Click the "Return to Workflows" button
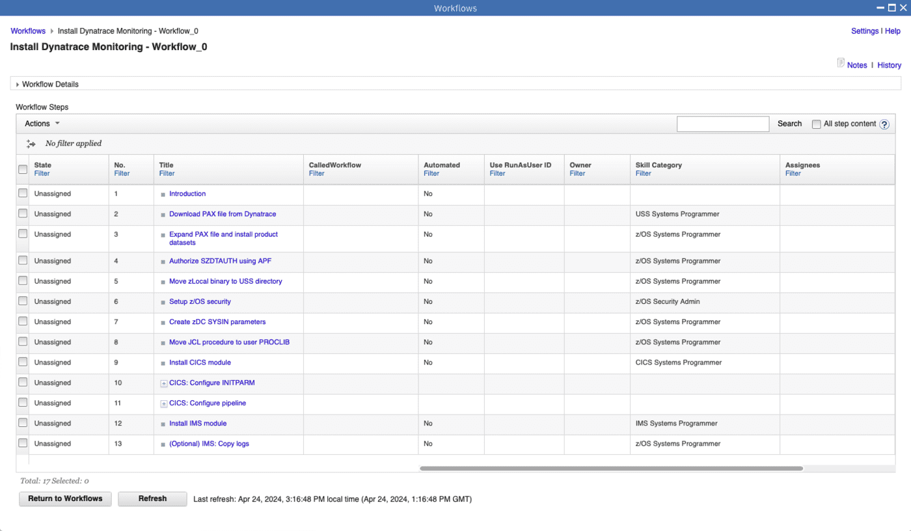Screen dimensions: 911x531 pyautogui.click(x=65, y=498)
